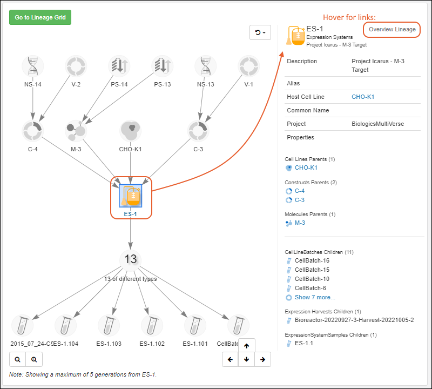Click the PS-14 protein sequence node
Image resolution: width=432 pixels, height=389 pixels.
[119, 66]
